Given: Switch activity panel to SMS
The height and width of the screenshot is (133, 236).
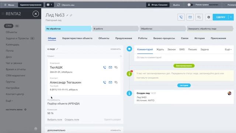Looking at the screenshot, I should coord(182,50).
